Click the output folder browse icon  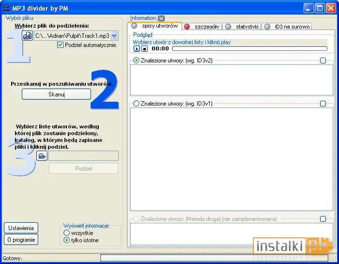[42, 155]
